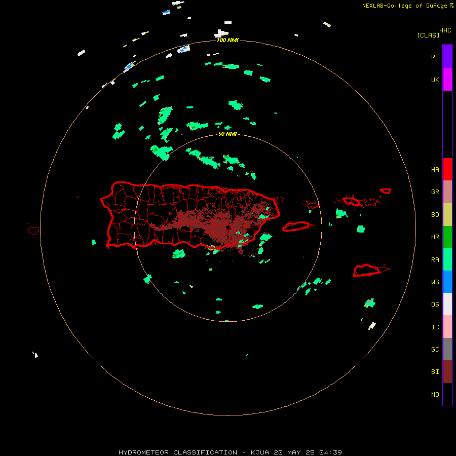Screen dimensions: 456x456
Task: Click the WS blue legend swatch
Action: [x=447, y=282]
